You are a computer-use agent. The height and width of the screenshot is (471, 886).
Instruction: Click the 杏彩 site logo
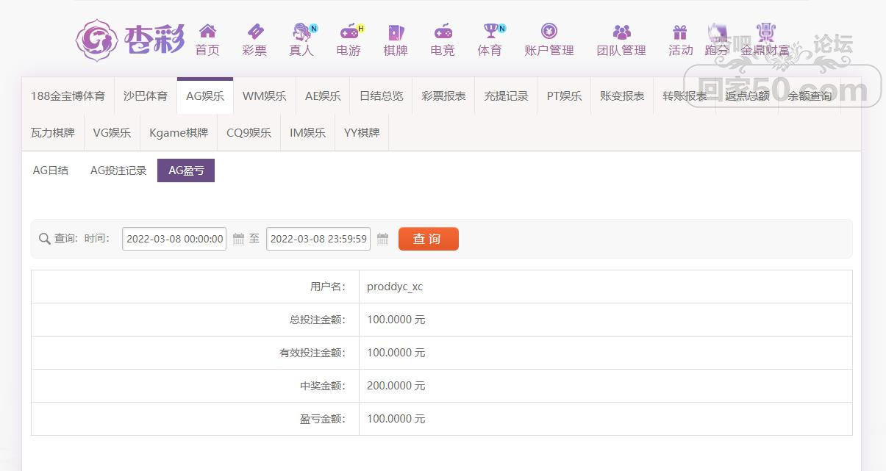point(131,40)
